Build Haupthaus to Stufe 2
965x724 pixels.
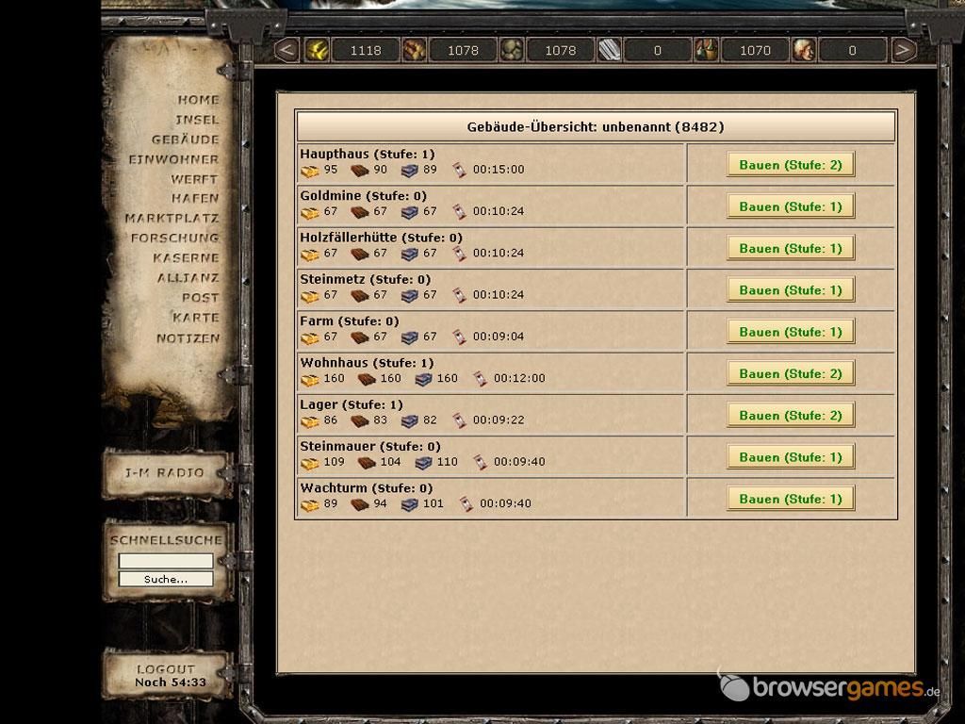[791, 164]
